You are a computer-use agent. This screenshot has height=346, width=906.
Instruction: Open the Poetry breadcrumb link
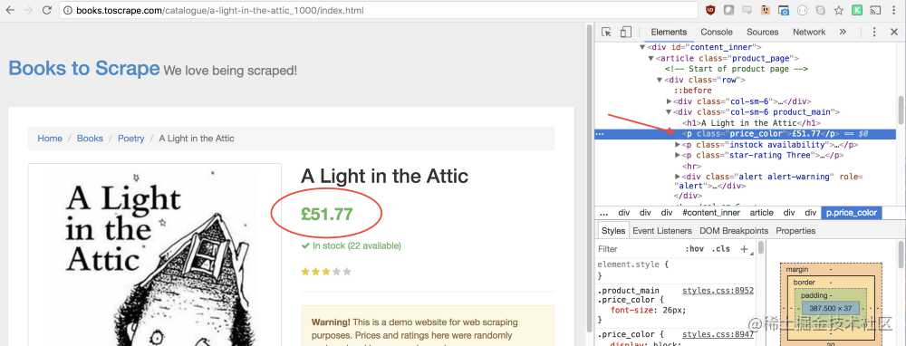click(x=131, y=139)
